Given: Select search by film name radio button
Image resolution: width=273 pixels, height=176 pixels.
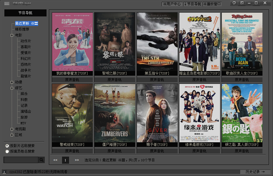Looking at the screenshot, I should [x=7, y=146].
